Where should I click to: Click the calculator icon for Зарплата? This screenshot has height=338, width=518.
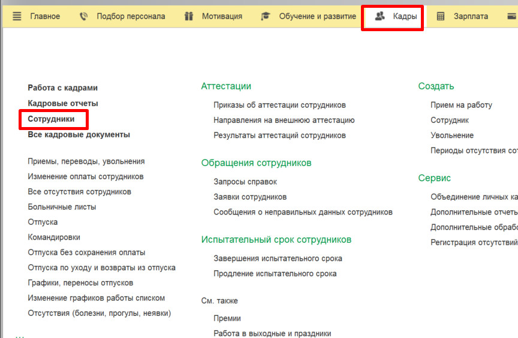coord(441,16)
